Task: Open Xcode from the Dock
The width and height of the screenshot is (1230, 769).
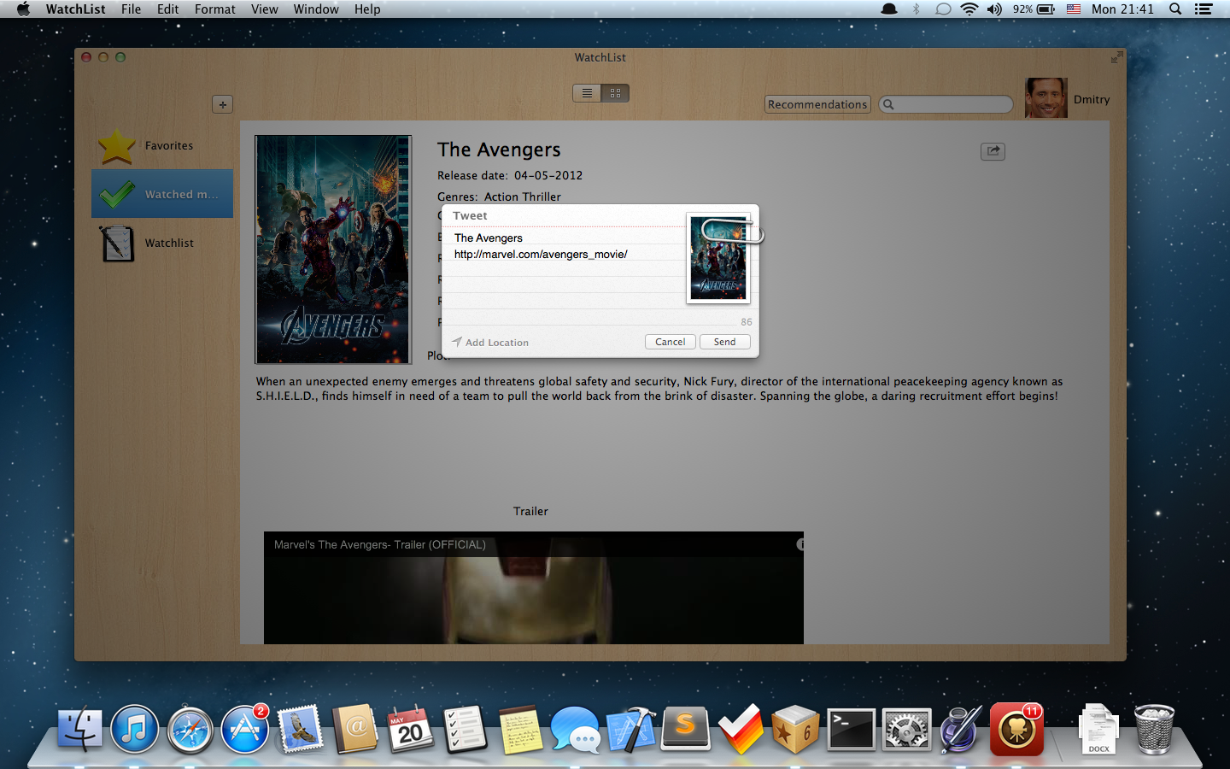Action: (630, 731)
